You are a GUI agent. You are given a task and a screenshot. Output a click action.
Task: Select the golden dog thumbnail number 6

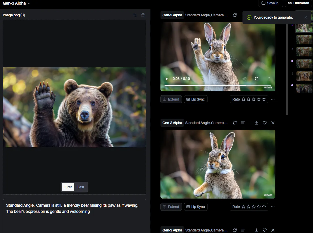click(x=304, y=76)
